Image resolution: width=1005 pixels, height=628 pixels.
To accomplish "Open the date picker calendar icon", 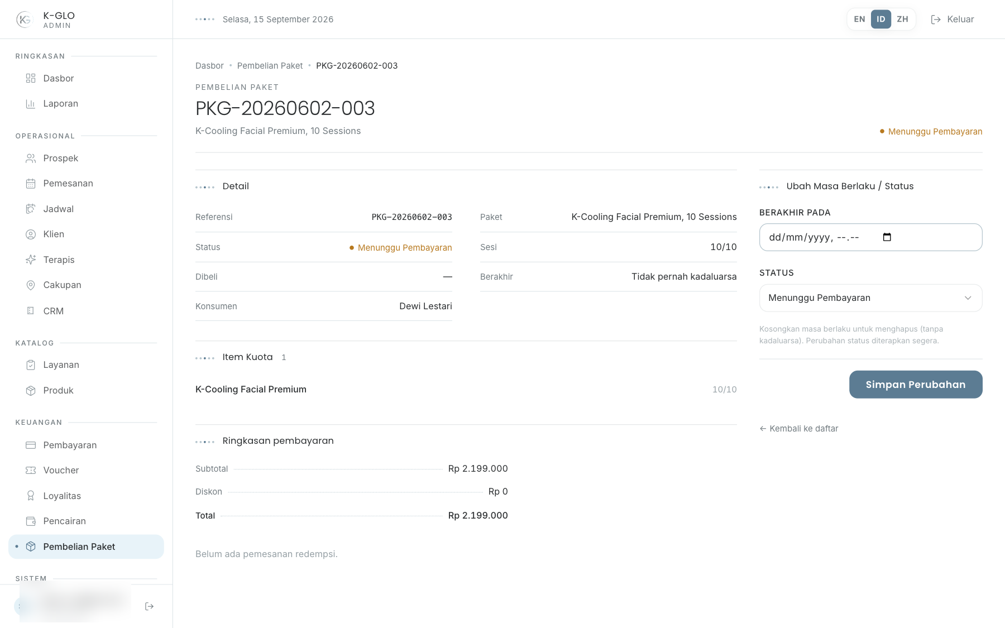I will (x=887, y=237).
